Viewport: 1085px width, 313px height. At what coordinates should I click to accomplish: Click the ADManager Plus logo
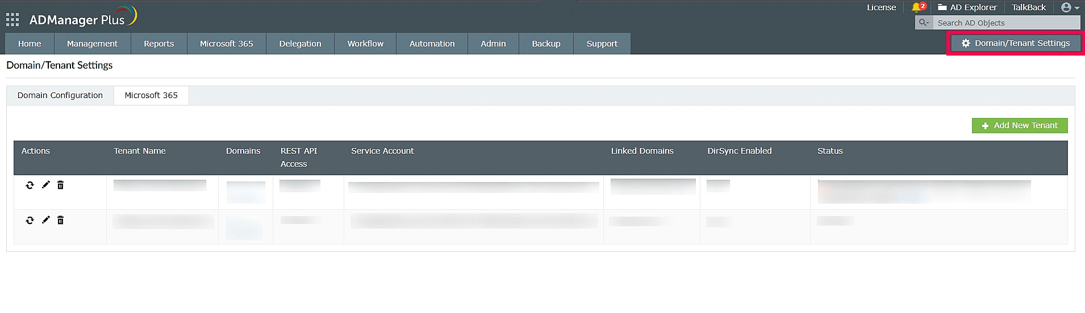[x=83, y=18]
